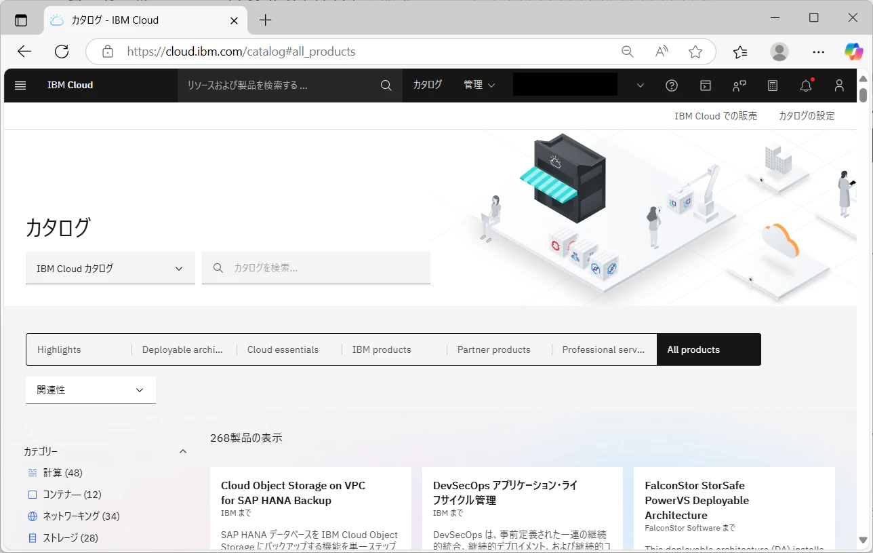Open the tab actions menu icon

21,20
